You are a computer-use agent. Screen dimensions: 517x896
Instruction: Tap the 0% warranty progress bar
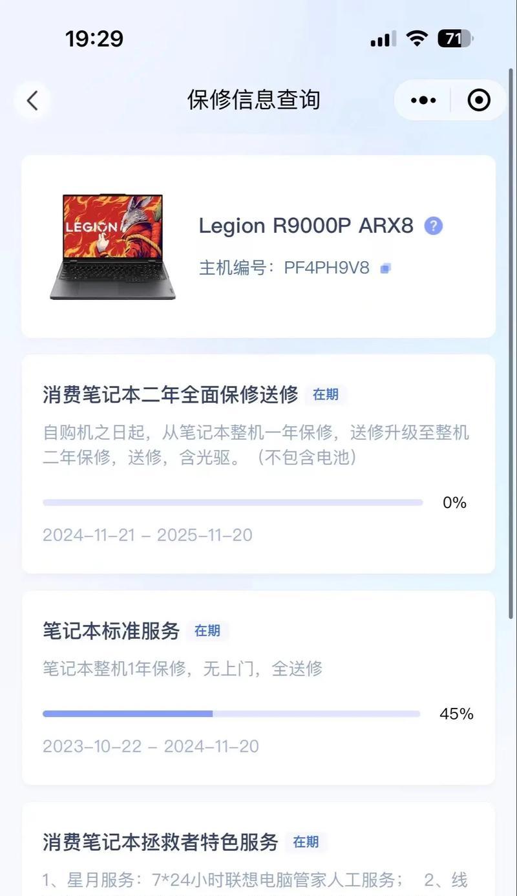coord(233,502)
